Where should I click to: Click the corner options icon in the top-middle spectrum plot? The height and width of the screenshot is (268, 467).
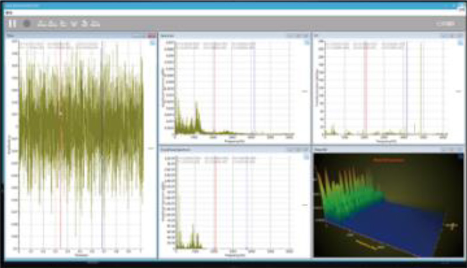(306, 43)
